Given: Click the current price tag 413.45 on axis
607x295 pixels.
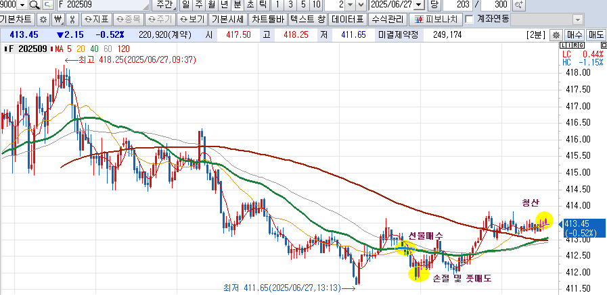Looking at the screenshot, I should [x=583, y=228].
